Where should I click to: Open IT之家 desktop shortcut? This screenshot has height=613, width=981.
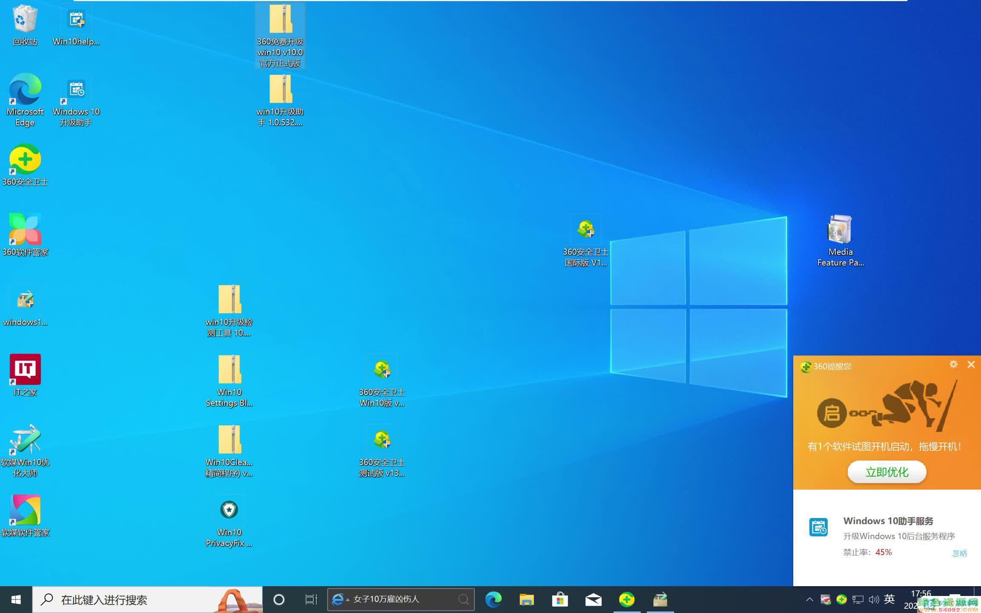25,375
